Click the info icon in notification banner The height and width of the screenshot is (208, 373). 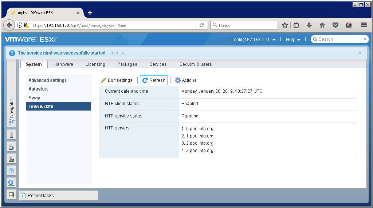(12, 53)
